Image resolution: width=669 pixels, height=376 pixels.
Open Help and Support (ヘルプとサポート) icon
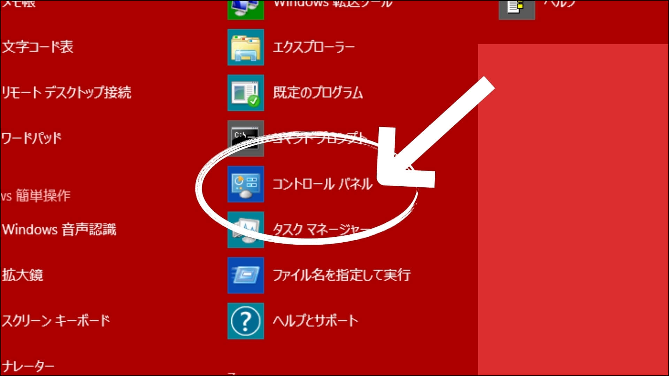coord(246,320)
